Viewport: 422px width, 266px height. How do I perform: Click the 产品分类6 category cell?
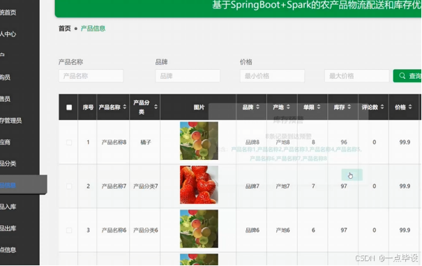(x=146, y=230)
